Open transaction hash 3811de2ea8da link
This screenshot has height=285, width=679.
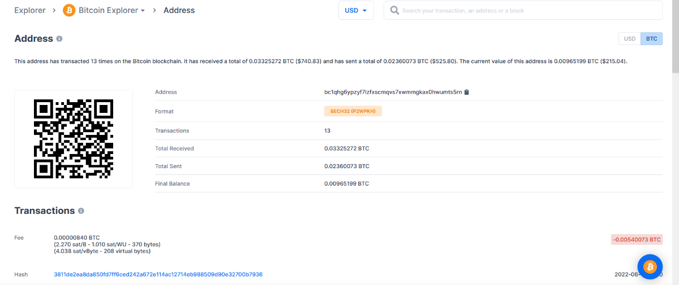click(158, 274)
